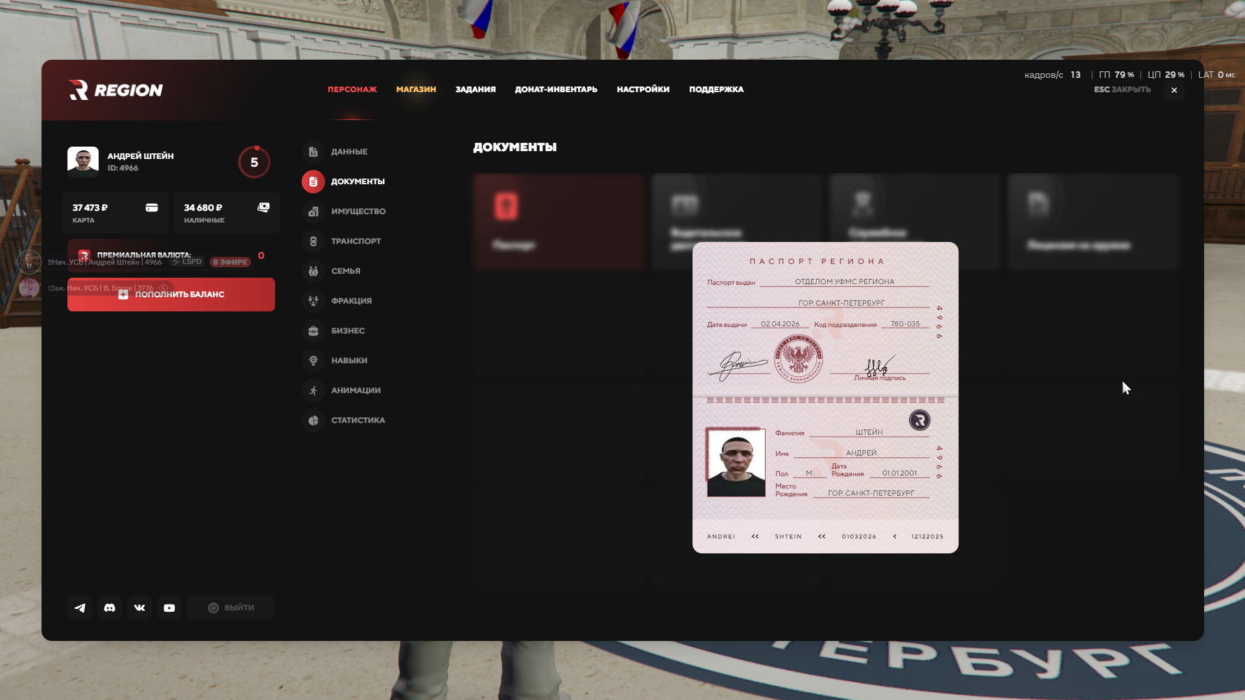Select the Транспорт sidebar icon
This screenshot has width=1245, height=700.
313,241
